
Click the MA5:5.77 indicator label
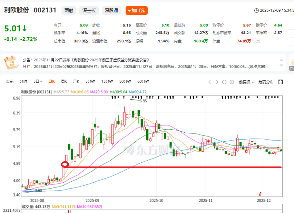point(61,92)
